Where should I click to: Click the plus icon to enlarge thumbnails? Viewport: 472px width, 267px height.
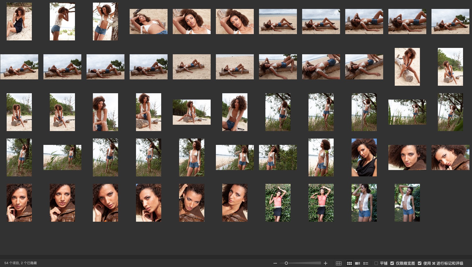pyautogui.click(x=326, y=263)
